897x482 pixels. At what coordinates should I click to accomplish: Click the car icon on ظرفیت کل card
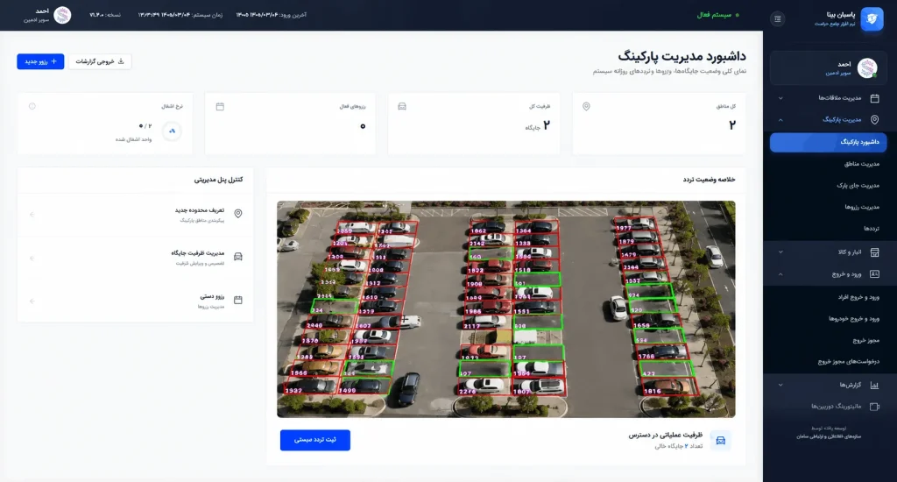point(402,106)
